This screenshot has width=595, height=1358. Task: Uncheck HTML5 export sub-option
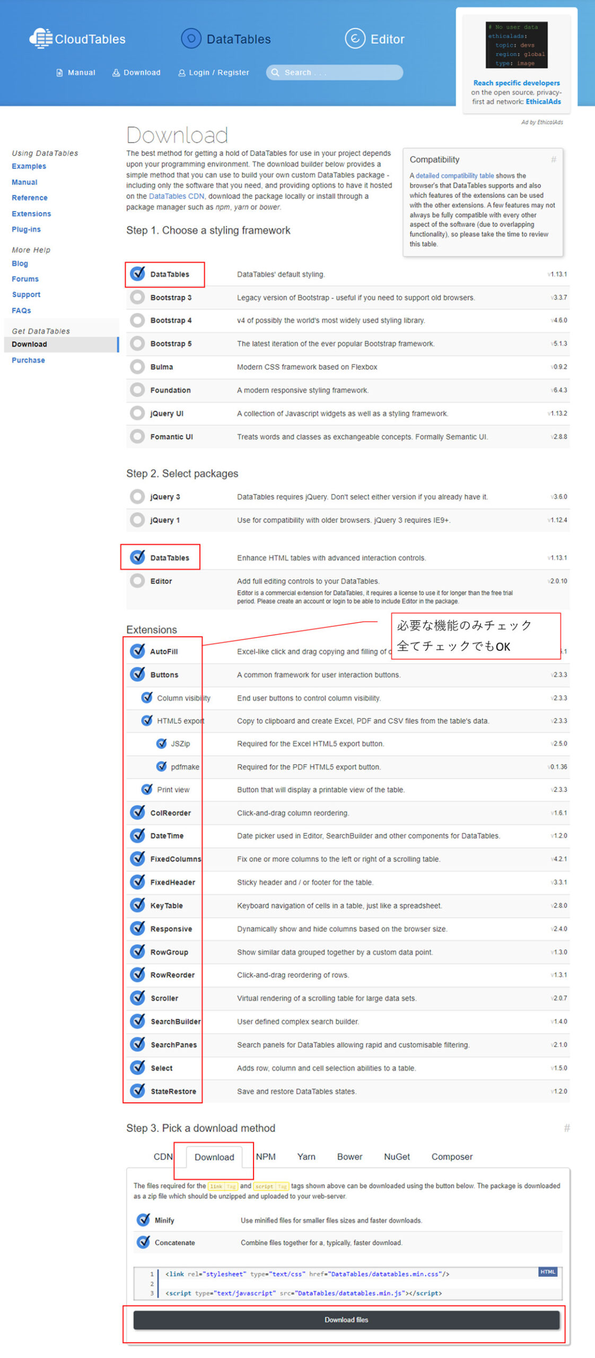point(147,720)
